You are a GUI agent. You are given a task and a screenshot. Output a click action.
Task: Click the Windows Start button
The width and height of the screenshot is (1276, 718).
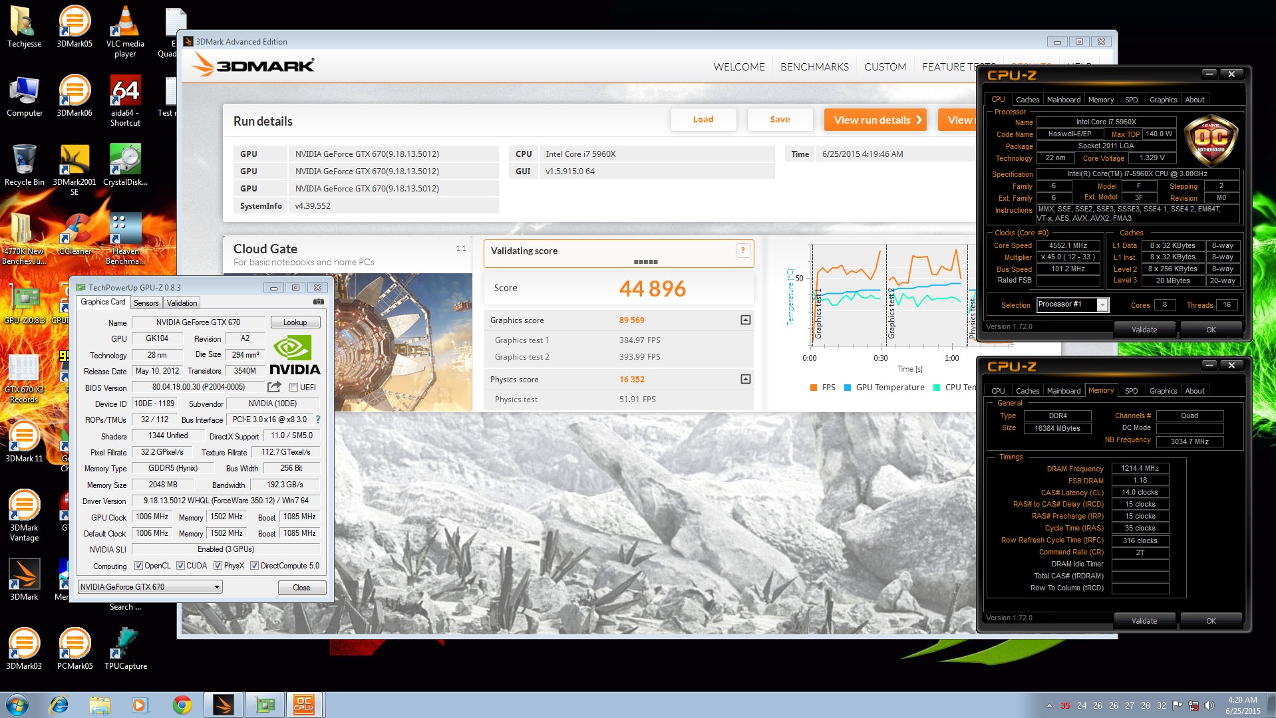pos(17,705)
